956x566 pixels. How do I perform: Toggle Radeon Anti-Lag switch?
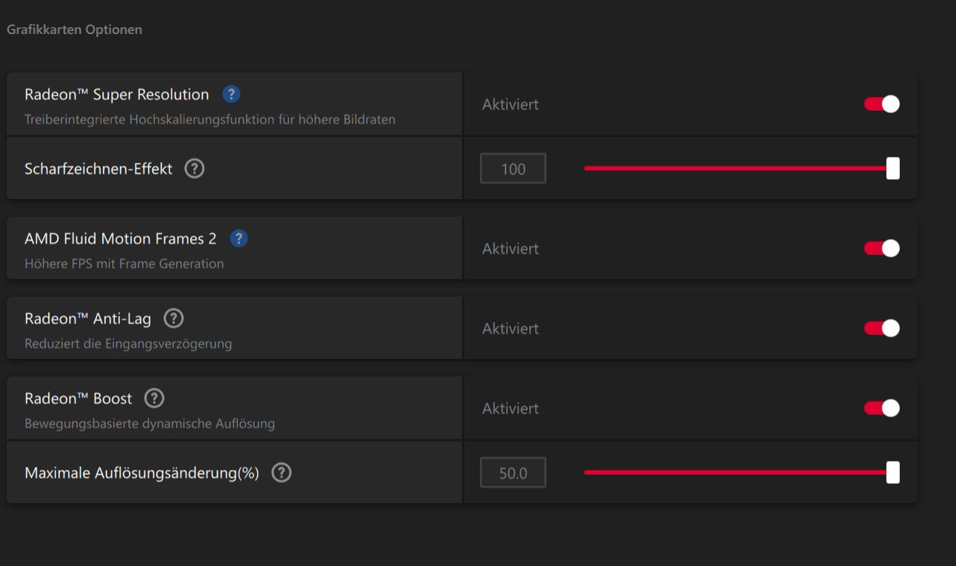point(882,328)
